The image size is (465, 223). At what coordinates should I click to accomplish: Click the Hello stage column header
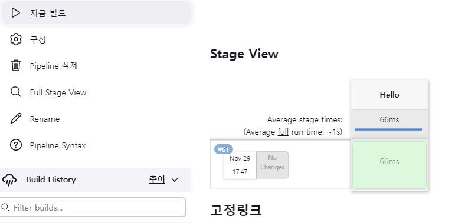click(x=389, y=95)
